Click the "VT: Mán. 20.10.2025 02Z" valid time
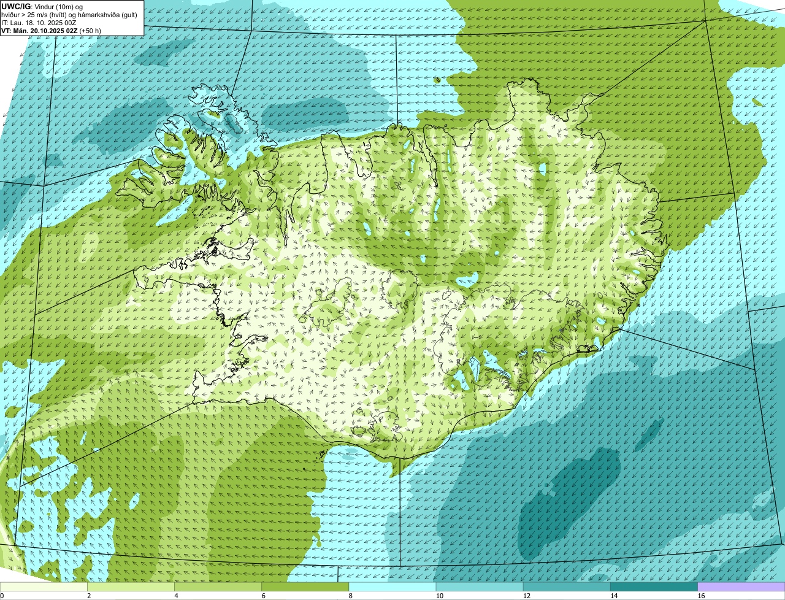This screenshot has height=600, width=785. [x=40, y=31]
